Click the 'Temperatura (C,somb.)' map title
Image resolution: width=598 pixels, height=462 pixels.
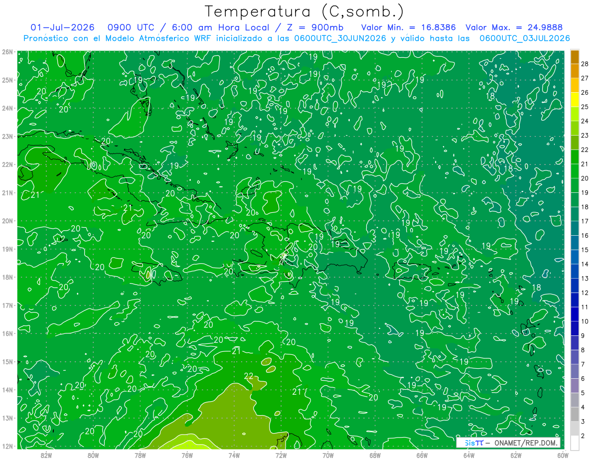pos(304,11)
